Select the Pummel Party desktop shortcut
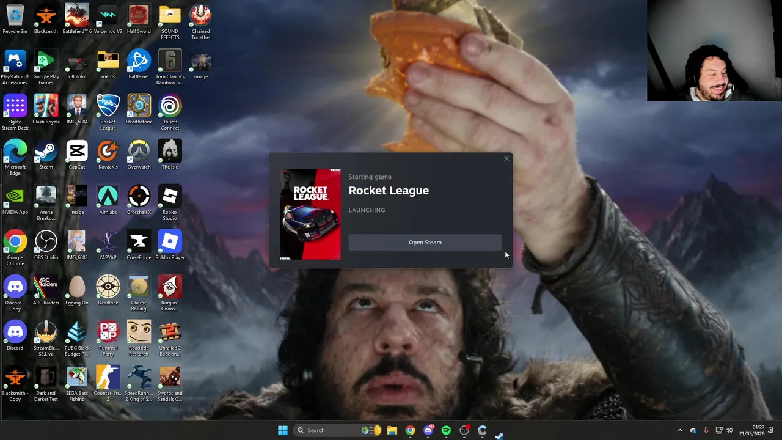 coord(108,339)
